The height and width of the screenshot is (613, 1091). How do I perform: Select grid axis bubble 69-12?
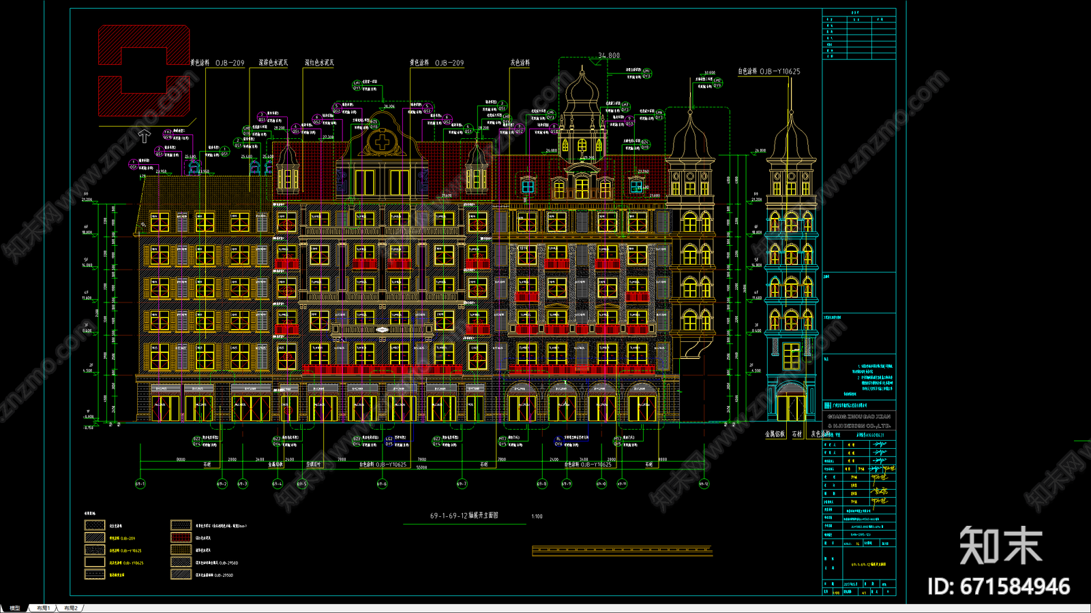pos(704,484)
